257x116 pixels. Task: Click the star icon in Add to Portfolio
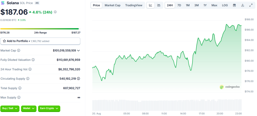click(5, 41)
